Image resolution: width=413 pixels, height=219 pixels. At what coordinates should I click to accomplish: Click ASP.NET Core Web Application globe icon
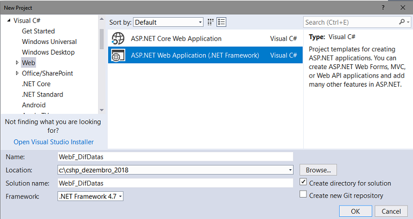118,39
